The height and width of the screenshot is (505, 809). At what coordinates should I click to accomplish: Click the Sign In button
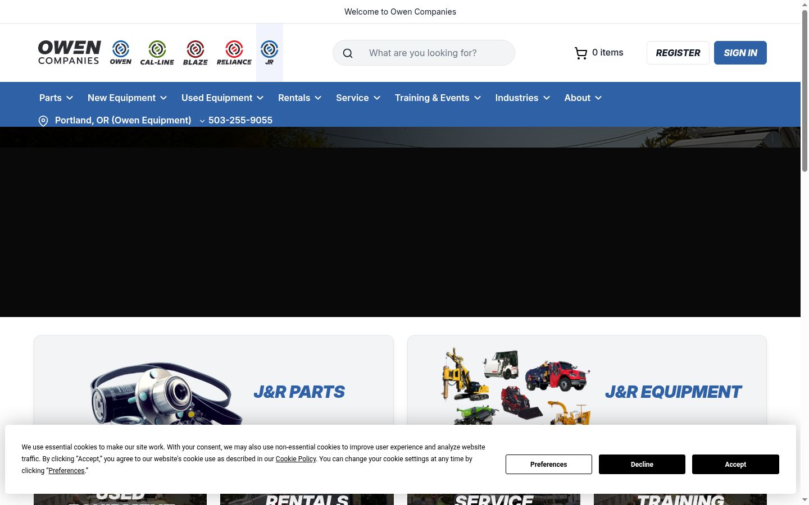click(740, 53)
